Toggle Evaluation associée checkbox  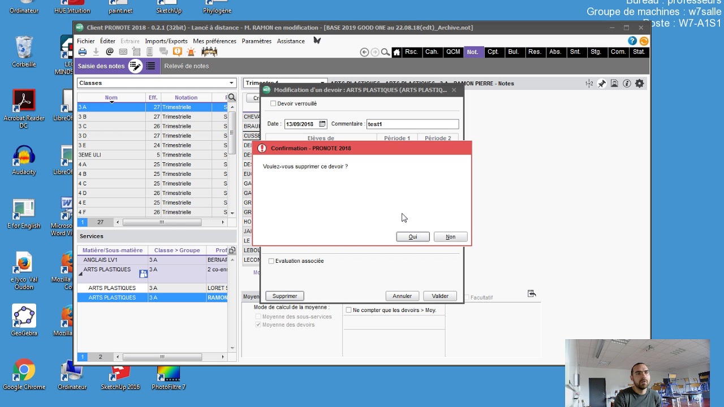pyautogui.click(x=271, y=261)
